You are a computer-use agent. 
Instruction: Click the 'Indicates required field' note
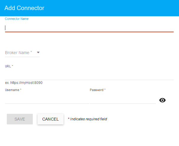point(87,119)
